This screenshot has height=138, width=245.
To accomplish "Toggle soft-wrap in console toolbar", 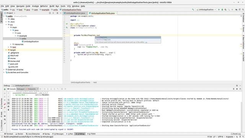I will (x=8, y=100).
